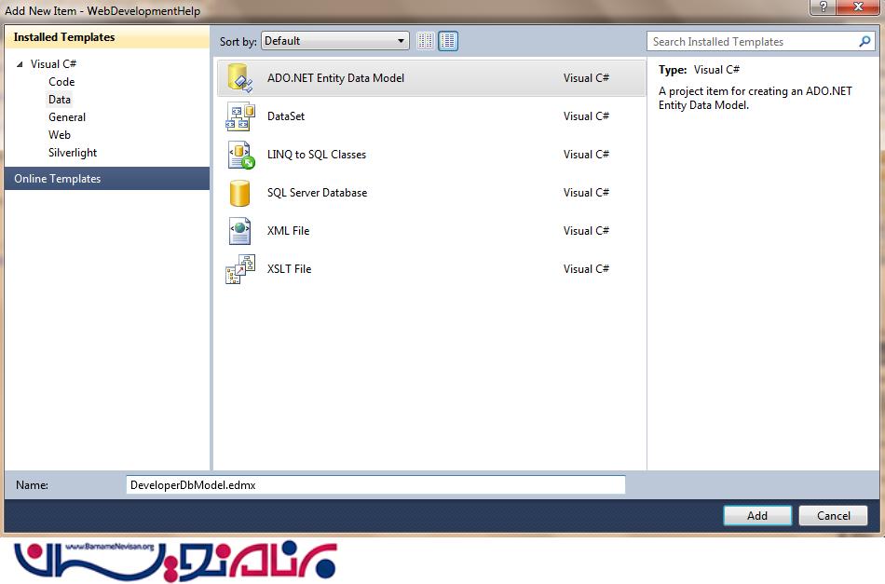This screenshot has width=885, height=584.
Task: Select the DataSet template name
Action: click(286, 116)
